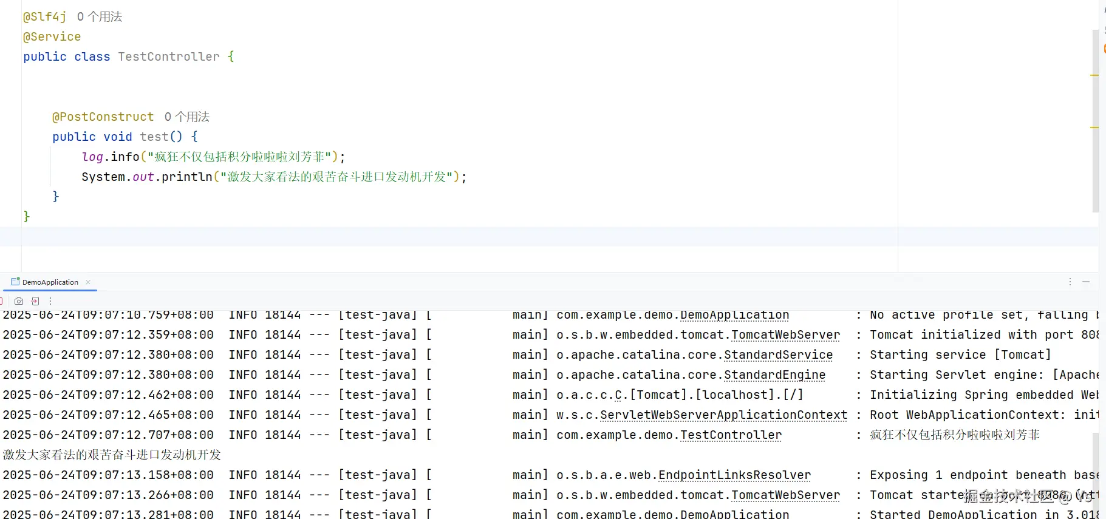This screenshot has width=1106, height=519.
Task: Jump to the lower yellow warning marker
Action: click(1094, 127)
